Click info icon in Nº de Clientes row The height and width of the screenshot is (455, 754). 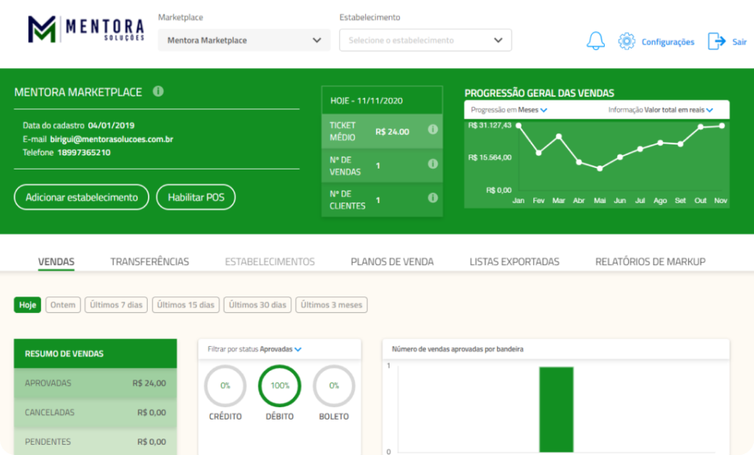[x=433, y=198]
